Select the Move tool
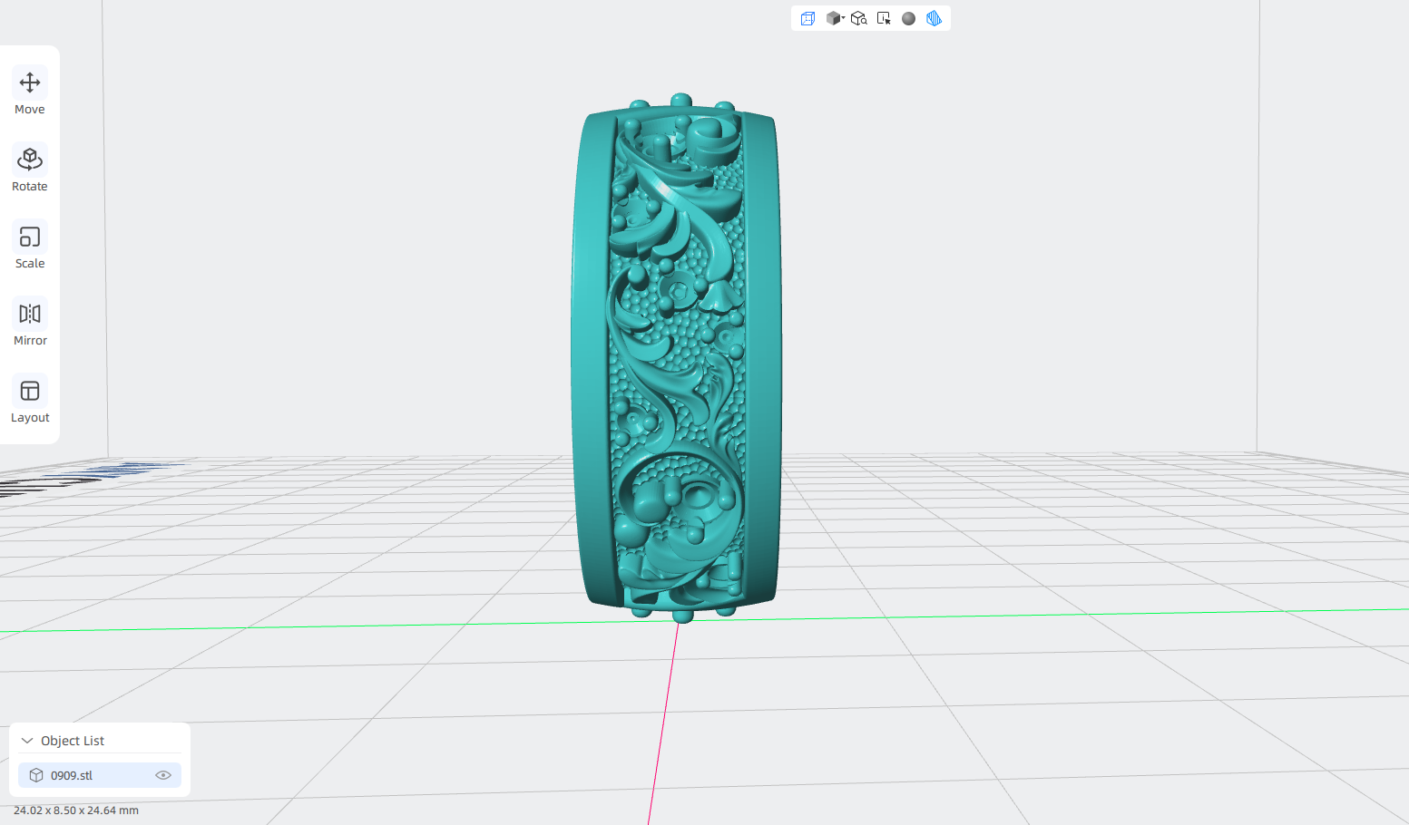Viewport: 1409px width, 825px height. (x=30, y=92)
